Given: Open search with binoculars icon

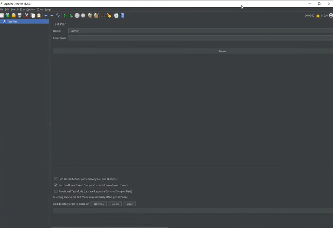Looking at the screenshot, I should pos(103,15).
